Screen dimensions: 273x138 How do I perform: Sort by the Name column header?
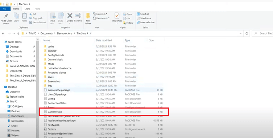[x=47, y=40]
